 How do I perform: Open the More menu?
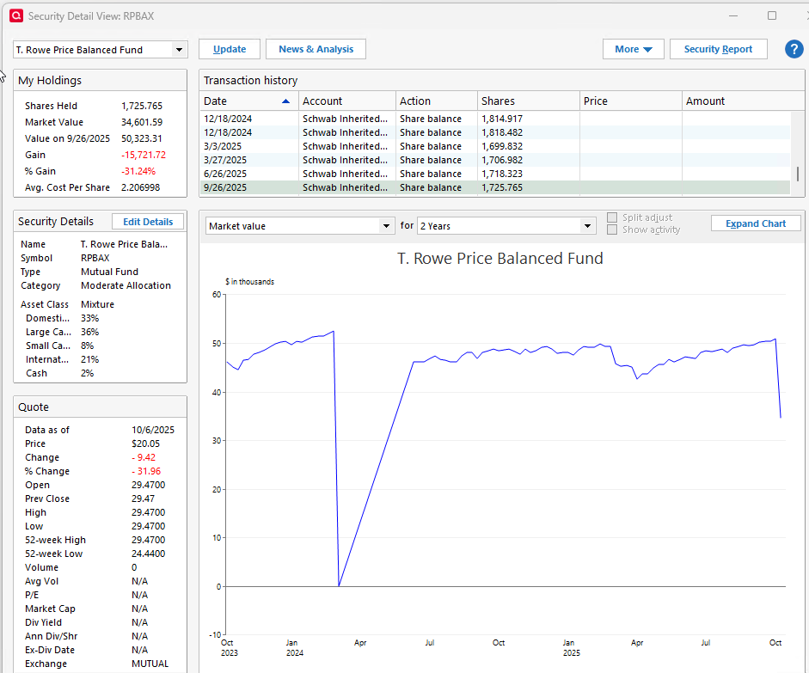633,49
